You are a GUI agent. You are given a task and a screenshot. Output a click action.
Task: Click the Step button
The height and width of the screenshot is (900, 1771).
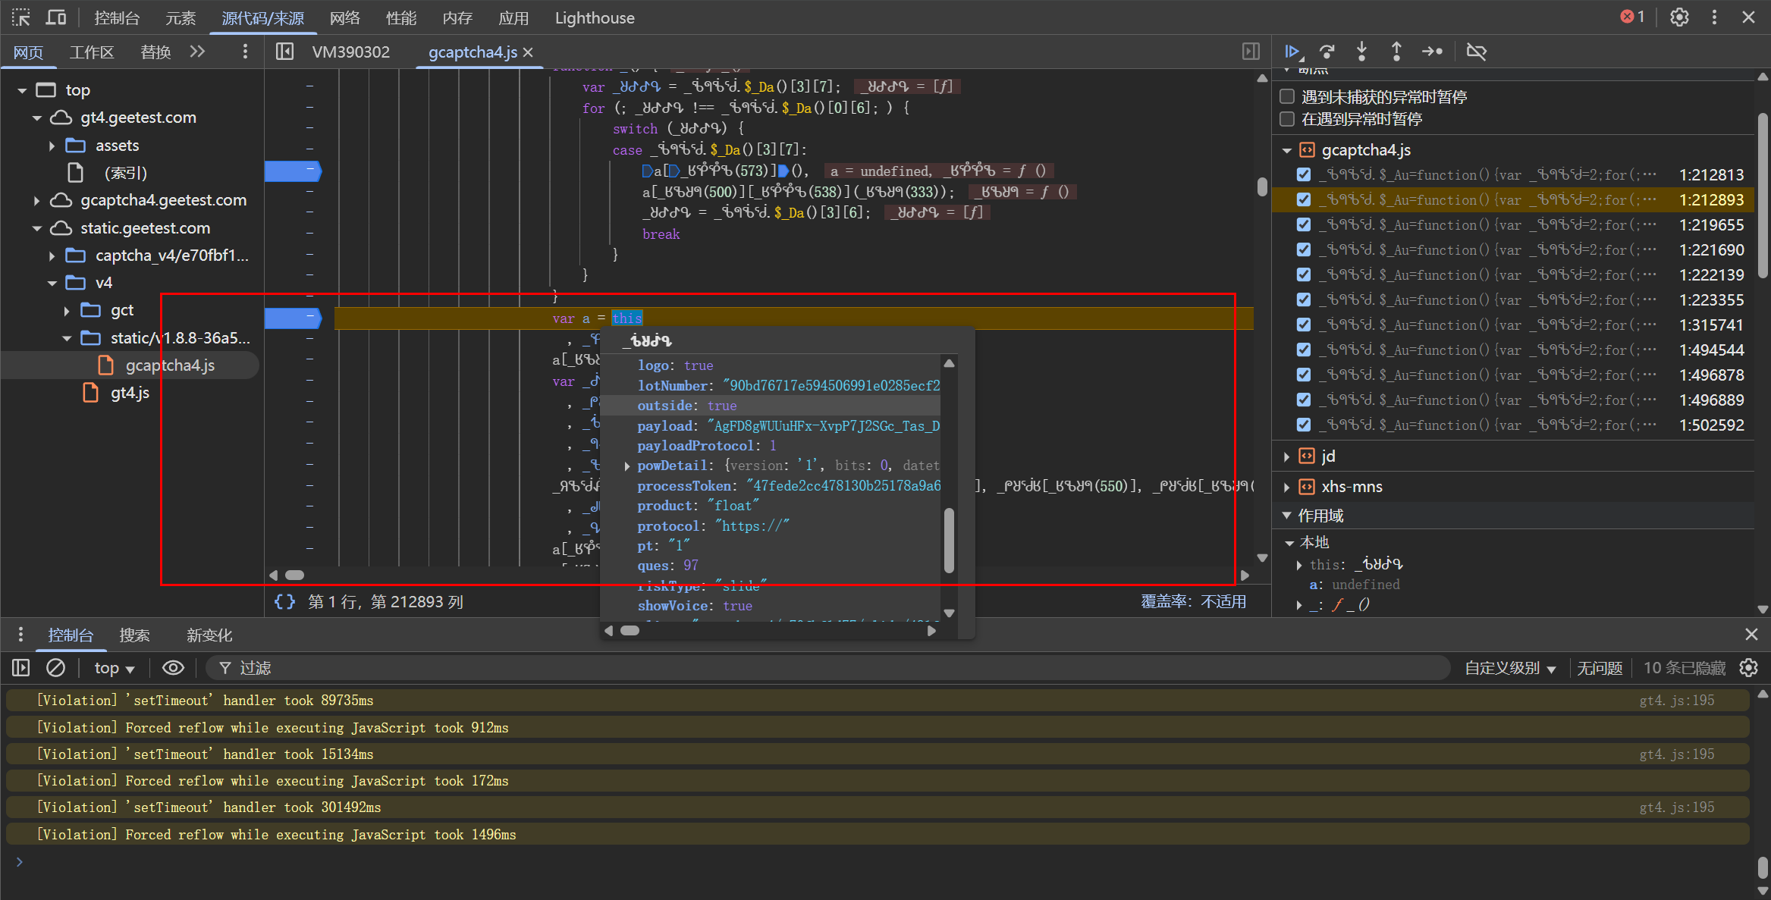click(1432, 52)
